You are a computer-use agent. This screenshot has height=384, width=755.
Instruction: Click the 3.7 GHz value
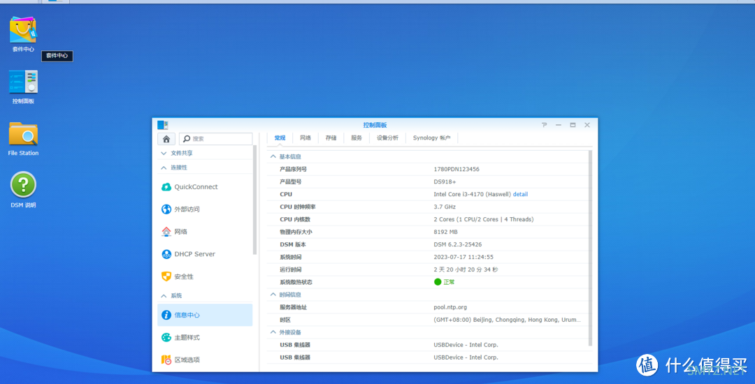445,207
